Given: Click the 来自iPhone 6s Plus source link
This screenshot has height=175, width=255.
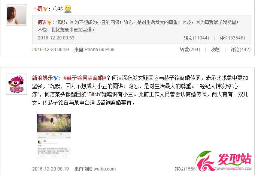Looking at the screenshot, I should click(94, 50).
